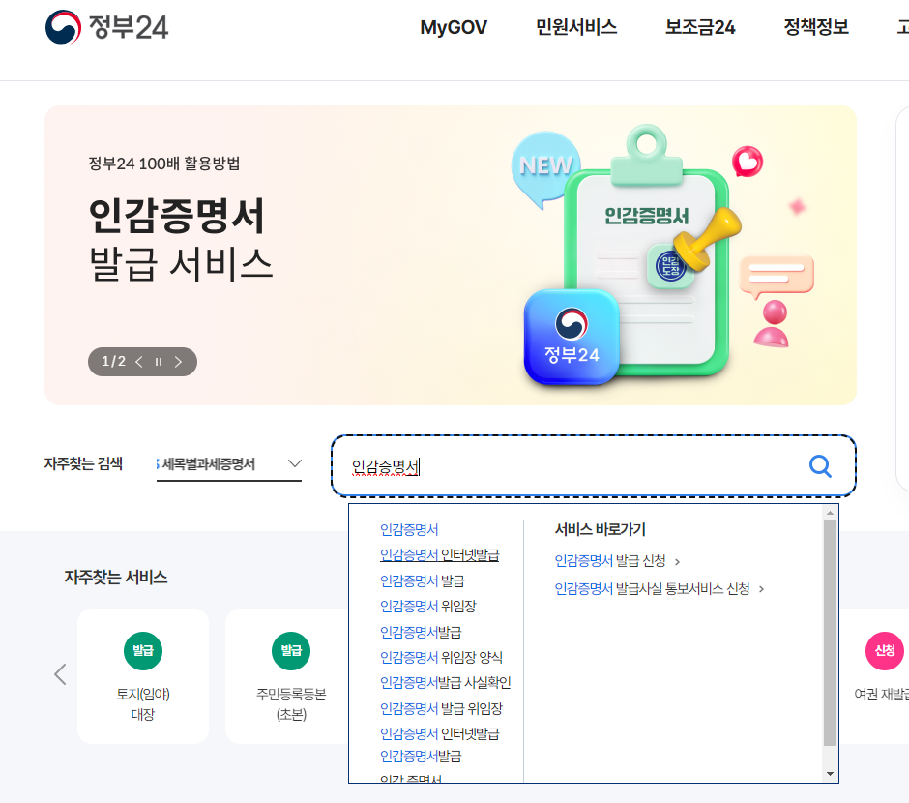The height and width of the screenshot is (803, 909).
Task: Open the 민원서비스 menu
Action: (x=576, y=27)
